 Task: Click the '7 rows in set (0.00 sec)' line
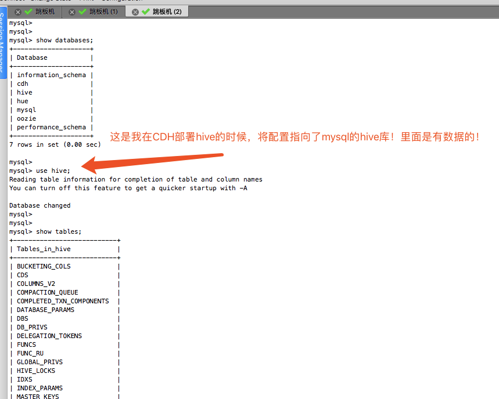tap(55, 144)
